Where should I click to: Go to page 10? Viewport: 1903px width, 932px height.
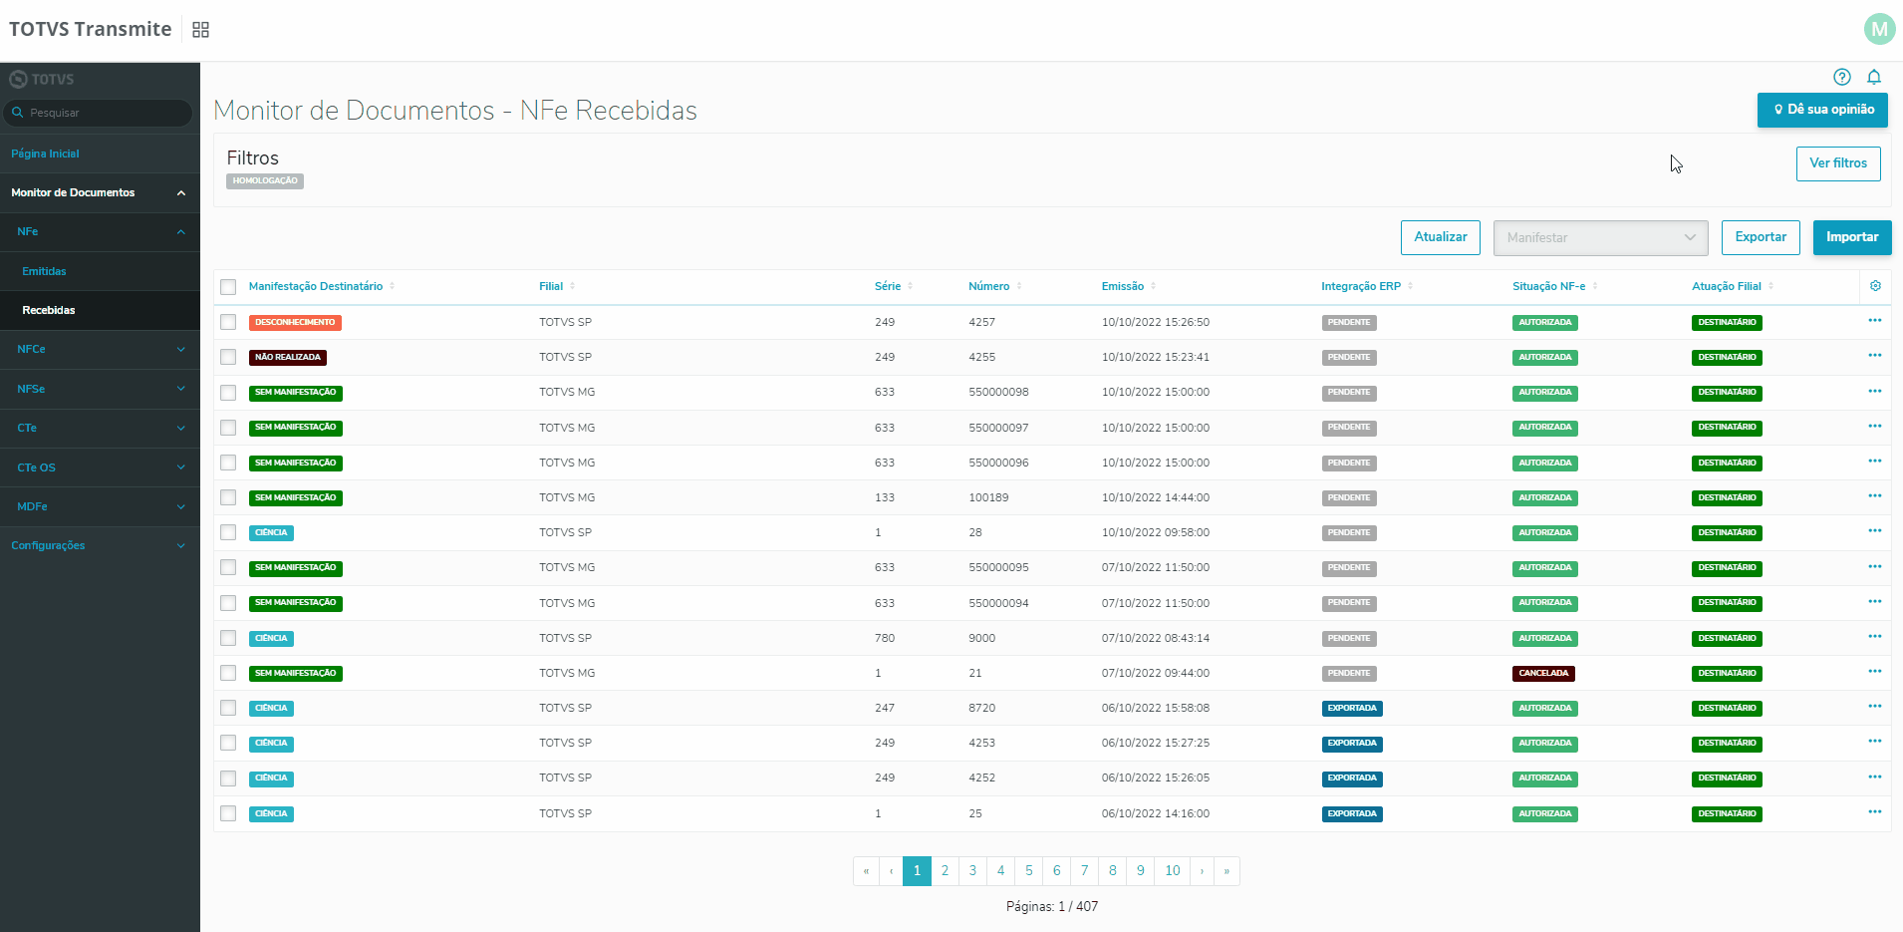1173,870
